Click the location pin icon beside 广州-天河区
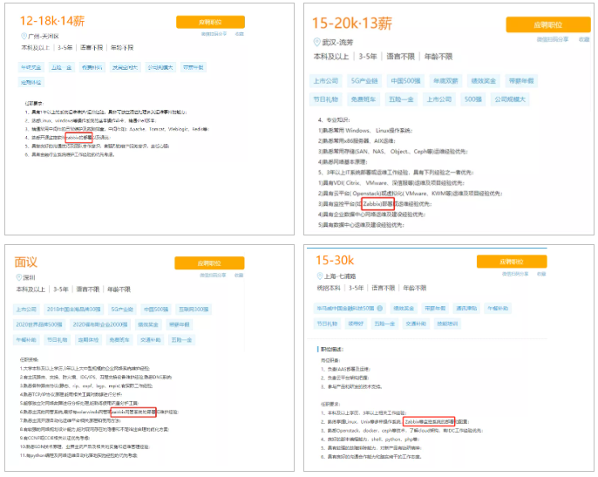The height and width of the screenshot is (477, 598). pos(25,37)
